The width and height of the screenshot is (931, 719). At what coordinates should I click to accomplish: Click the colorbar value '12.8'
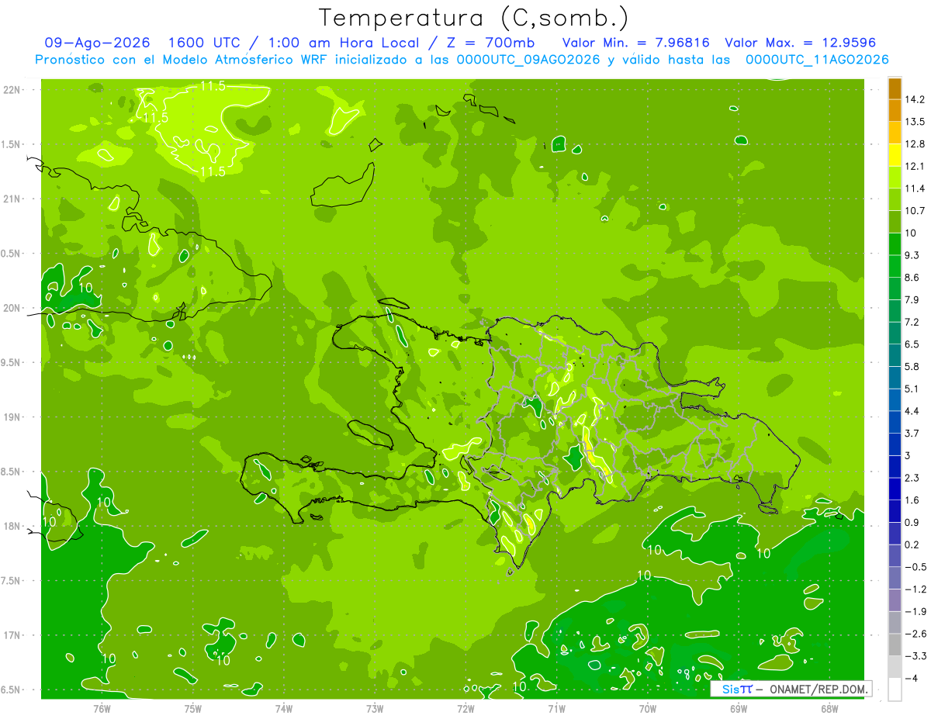915,144
